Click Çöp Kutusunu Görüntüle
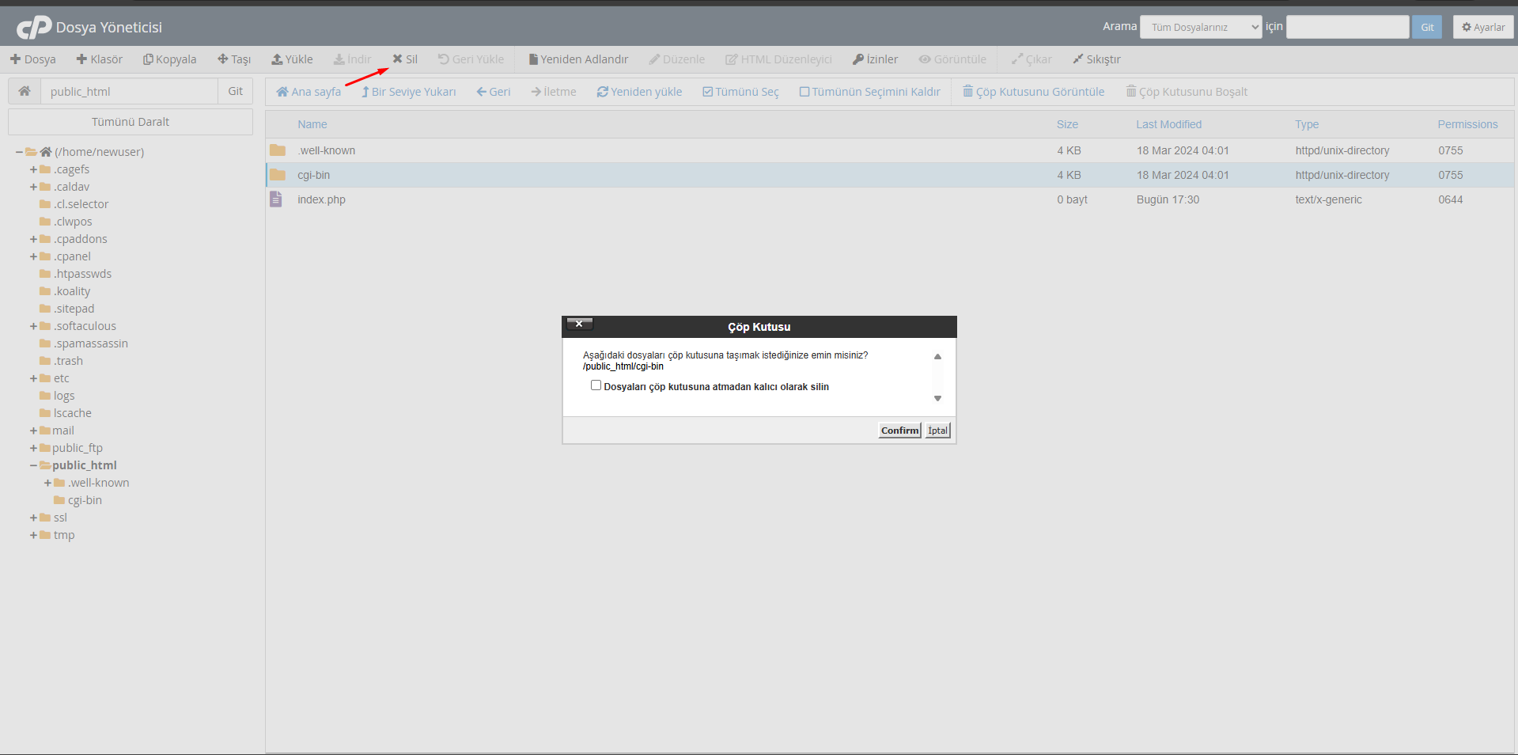The height and width of the screenshot is (755, 1518). (x=1033, y=92)
